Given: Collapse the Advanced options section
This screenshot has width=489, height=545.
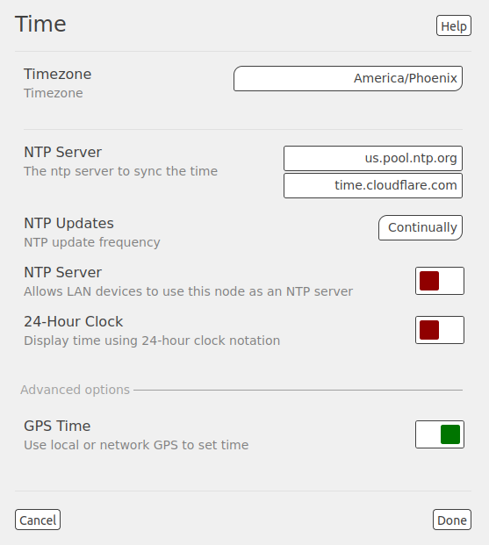Looking at the screenshot, I should pyautogui.click(x=76, y=390).
